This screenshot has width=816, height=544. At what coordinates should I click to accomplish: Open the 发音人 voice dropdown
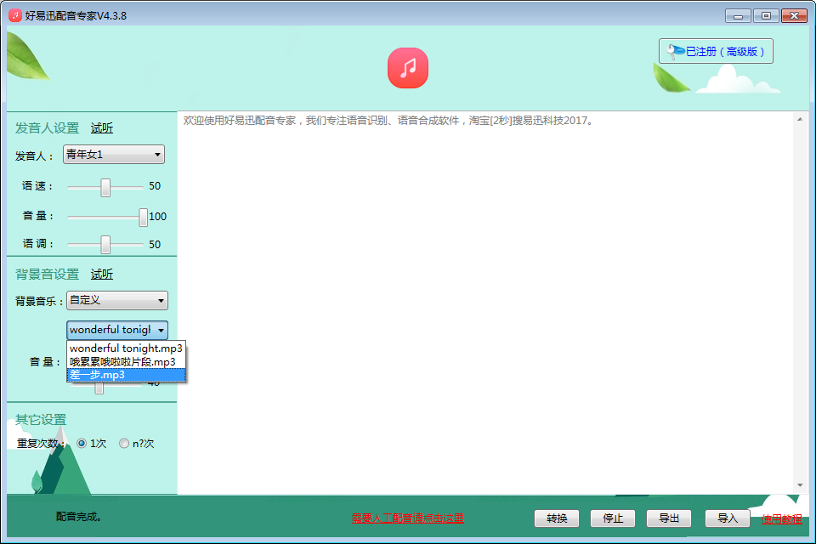point(114,155)
